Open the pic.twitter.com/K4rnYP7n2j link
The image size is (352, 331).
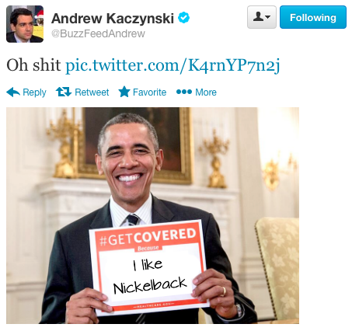coord(173,65)
